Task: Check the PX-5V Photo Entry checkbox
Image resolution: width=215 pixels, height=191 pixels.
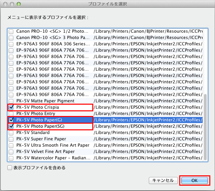Action: 11,114
